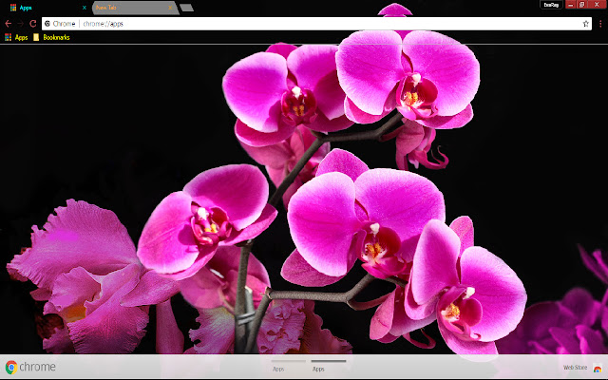Image resolution: width=608 pixels, height=380 pixels.
Task: Maximize the Chrome window
Action: tap(583, 5)
